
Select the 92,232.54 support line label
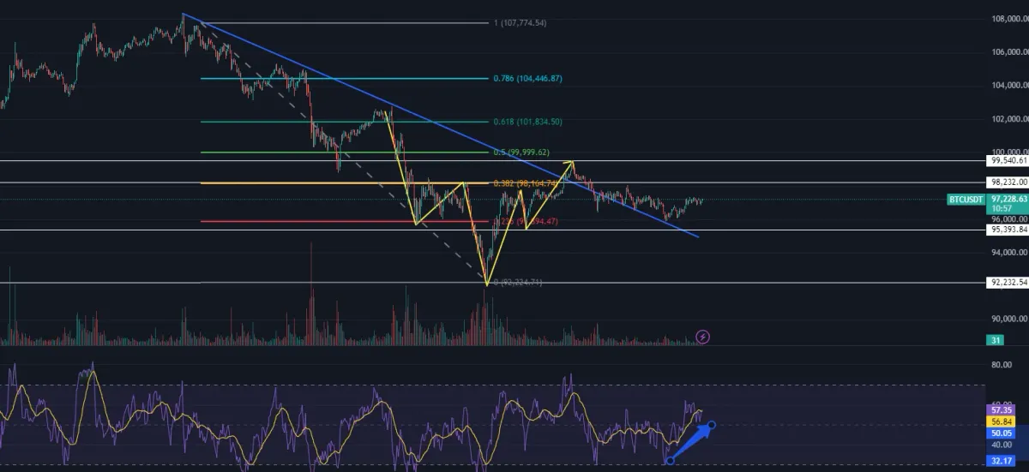coord(1007,282)
